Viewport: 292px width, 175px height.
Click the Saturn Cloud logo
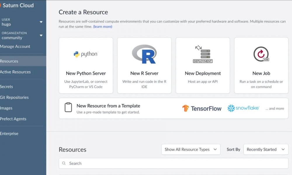17,5
